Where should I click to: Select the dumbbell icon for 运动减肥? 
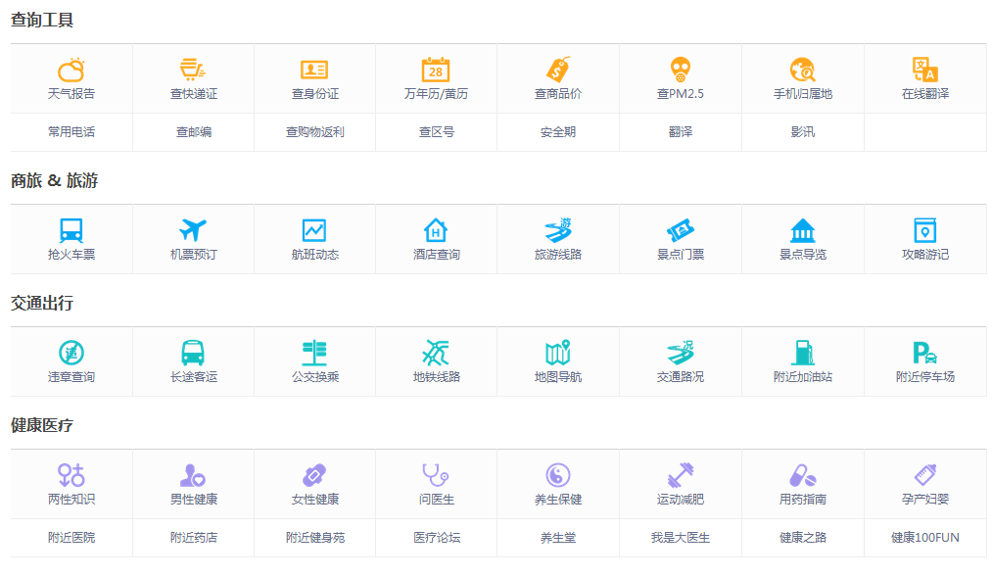(x=680, y=475)
